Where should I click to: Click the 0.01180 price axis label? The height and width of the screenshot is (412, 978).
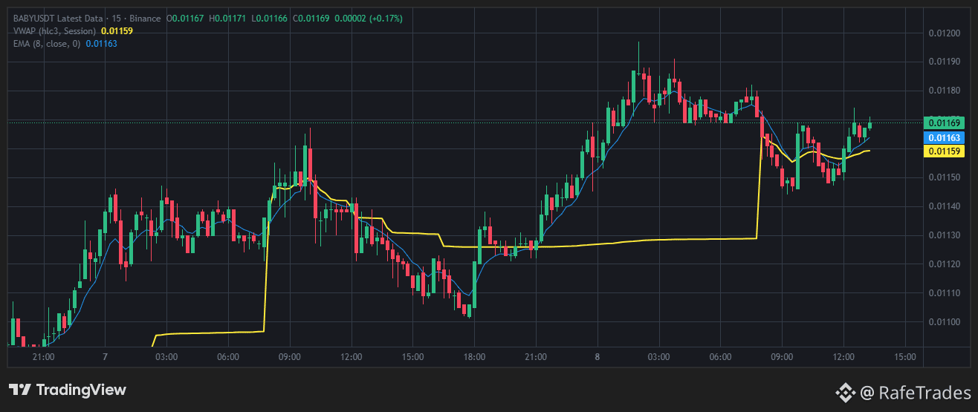944,91
